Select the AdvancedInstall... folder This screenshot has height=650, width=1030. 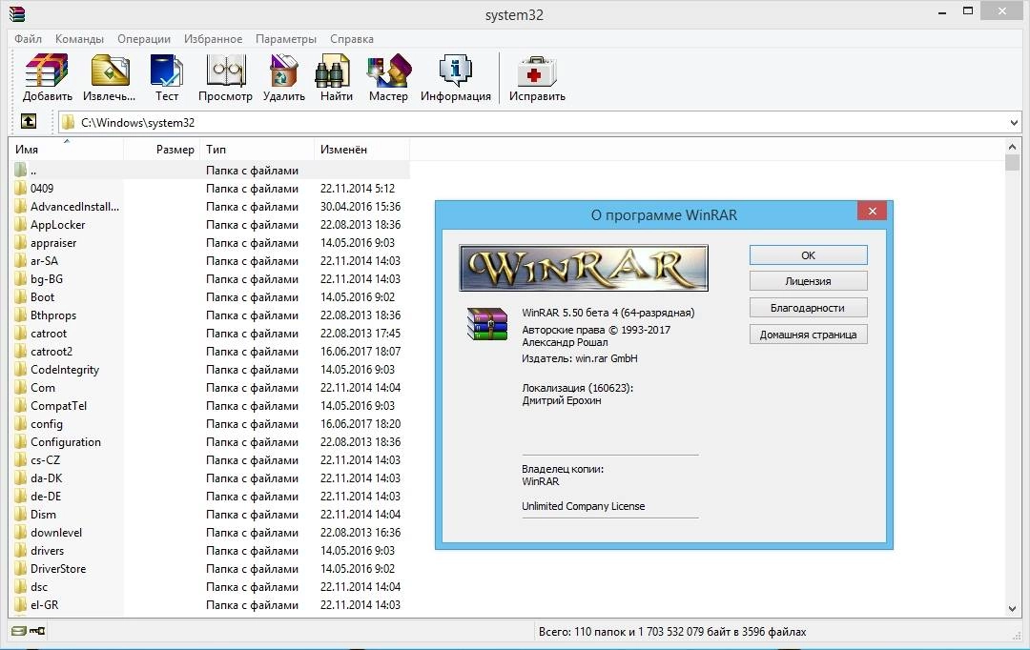tap(75, 206)
